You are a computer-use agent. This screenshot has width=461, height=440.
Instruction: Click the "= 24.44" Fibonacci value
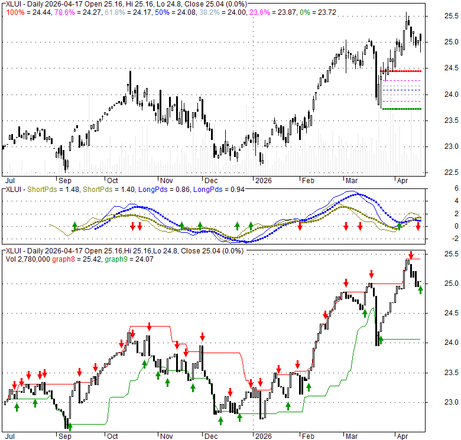[x=39, y=12]
